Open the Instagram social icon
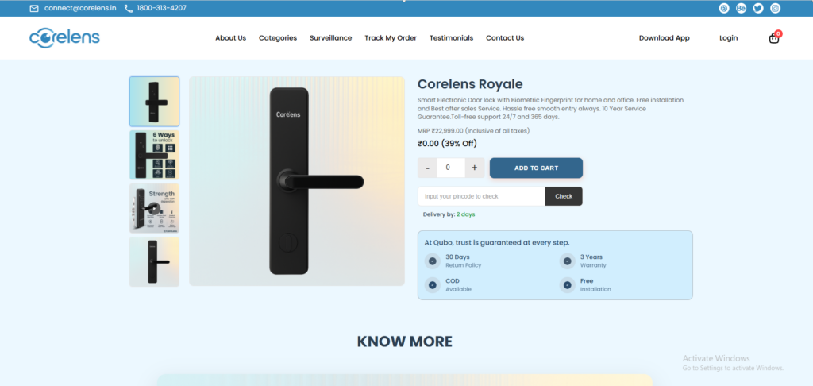Viewport: 813px width, 386px height. (775, 8)
